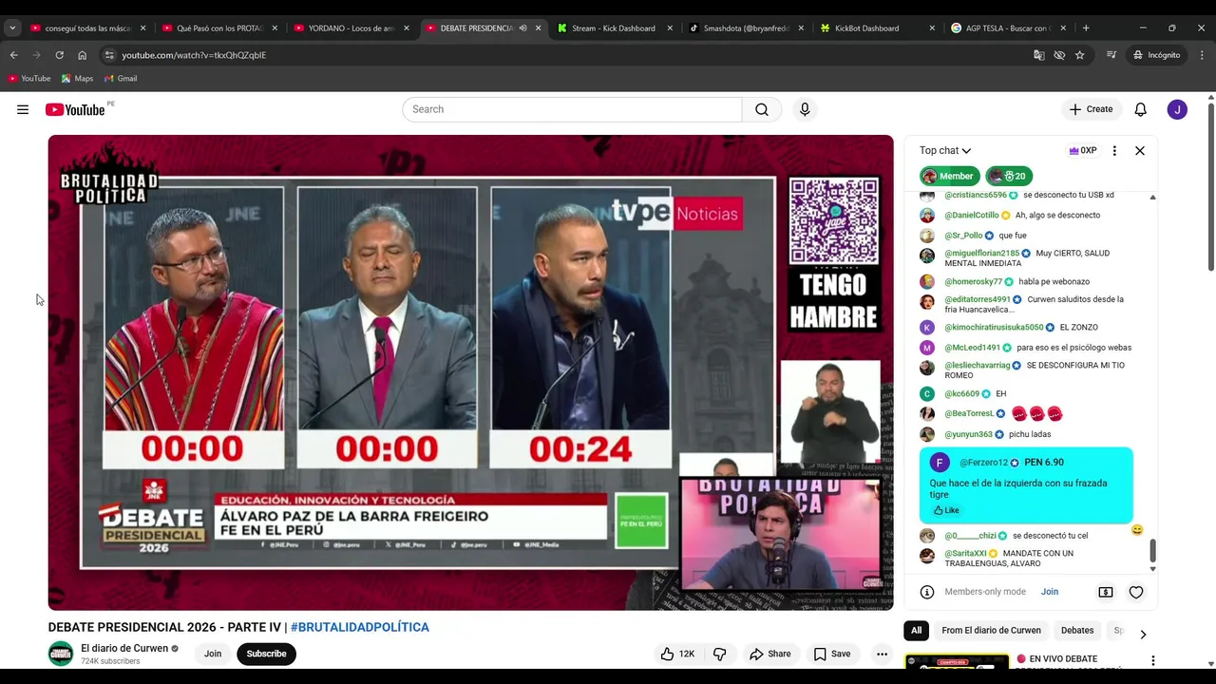Mute the DEBATE PRESIDENCIAL tab audio icon
Image resolution: width=1216 pixels, height=684 pixels.
(x=522, y=28)
